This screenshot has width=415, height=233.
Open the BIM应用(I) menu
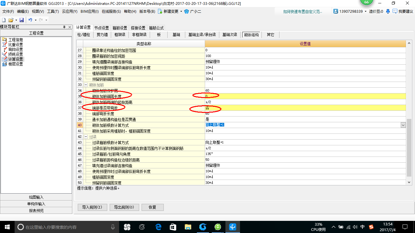pos(90,12)
